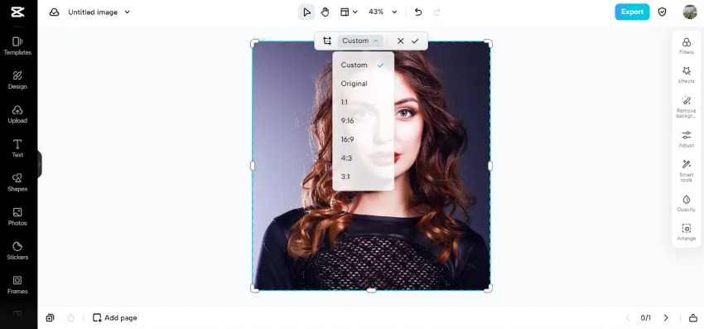The height and width of the screenshot is (329, 704).
Task: Click the shield security icon
Action: pyautogui.click(x=663, y=12)
